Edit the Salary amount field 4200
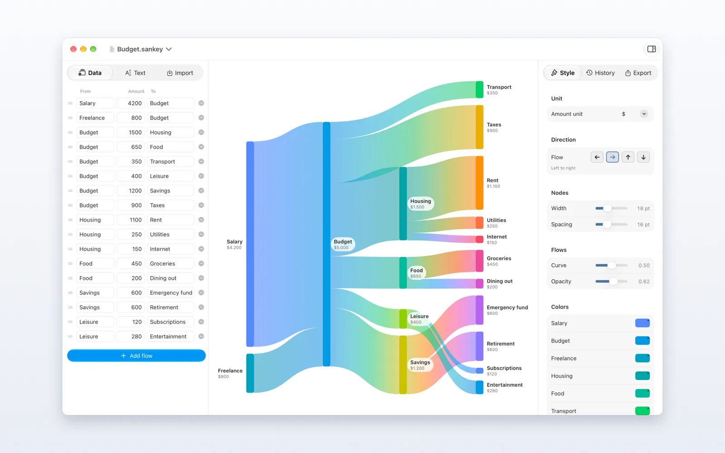This screenshot has width=725, height=453. pyautogui.click(x=130, y=103)
